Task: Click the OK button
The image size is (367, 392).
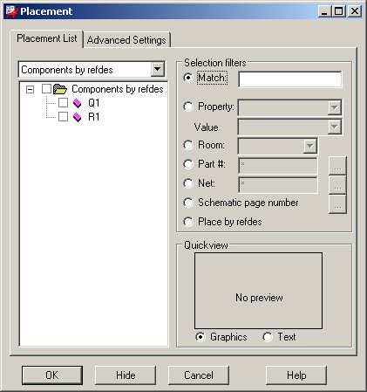Action: (52, 375)
